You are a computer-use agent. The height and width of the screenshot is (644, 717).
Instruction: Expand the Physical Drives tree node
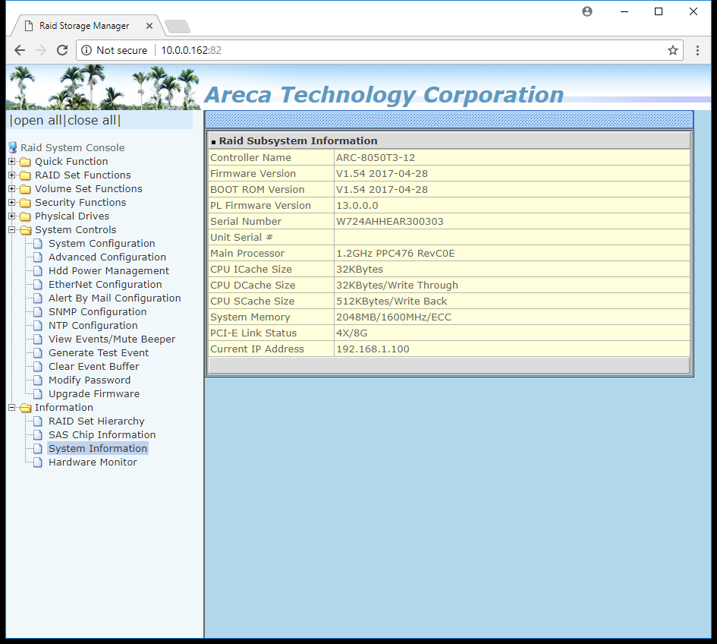[12, 216]
